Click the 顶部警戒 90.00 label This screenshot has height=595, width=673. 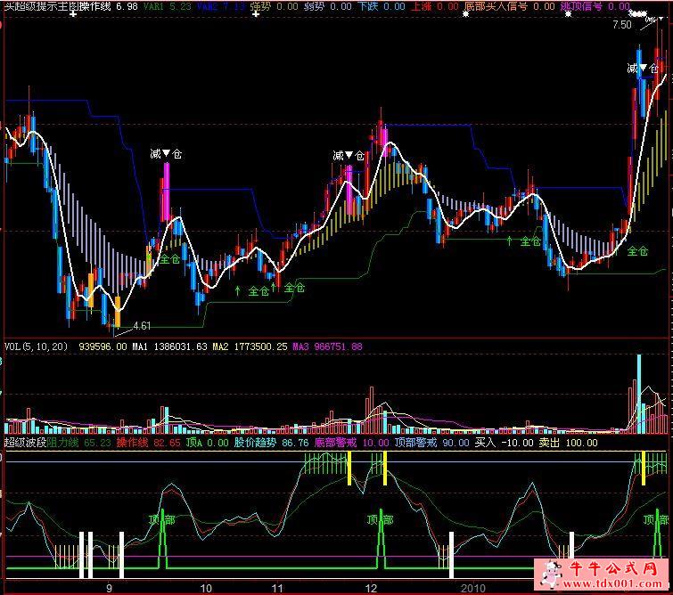pos(431,443)
